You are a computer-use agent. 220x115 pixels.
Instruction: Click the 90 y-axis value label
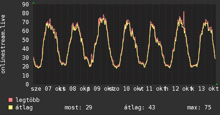click(26, 4)
